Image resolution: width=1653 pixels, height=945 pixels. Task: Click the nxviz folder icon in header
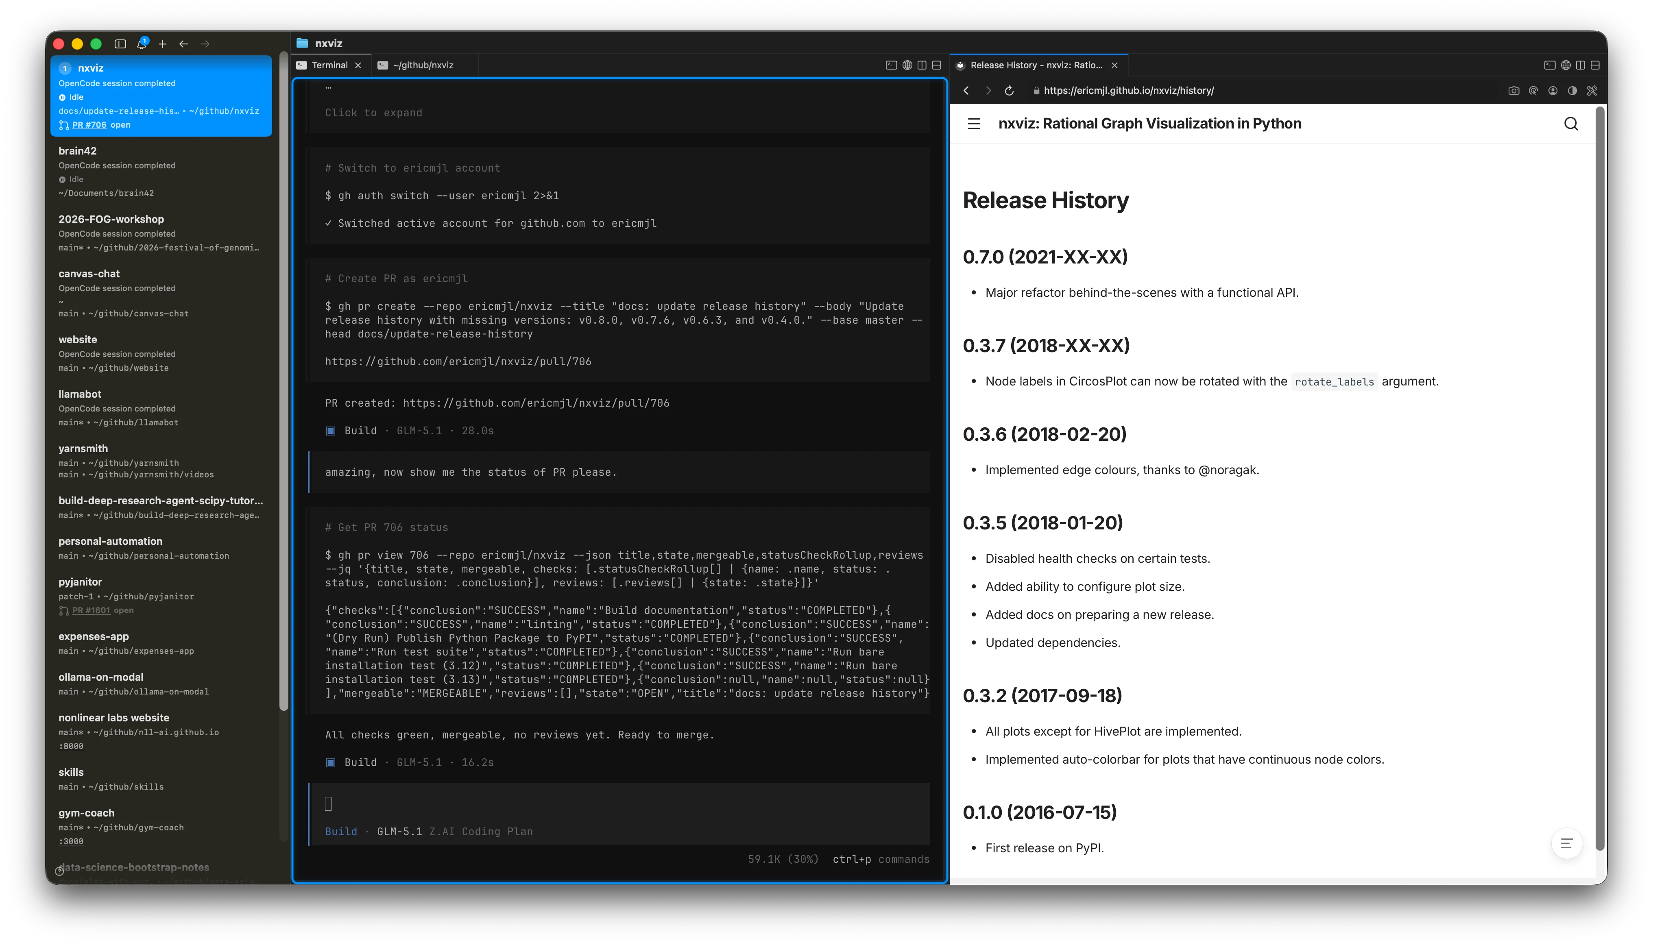click(302, 44)
